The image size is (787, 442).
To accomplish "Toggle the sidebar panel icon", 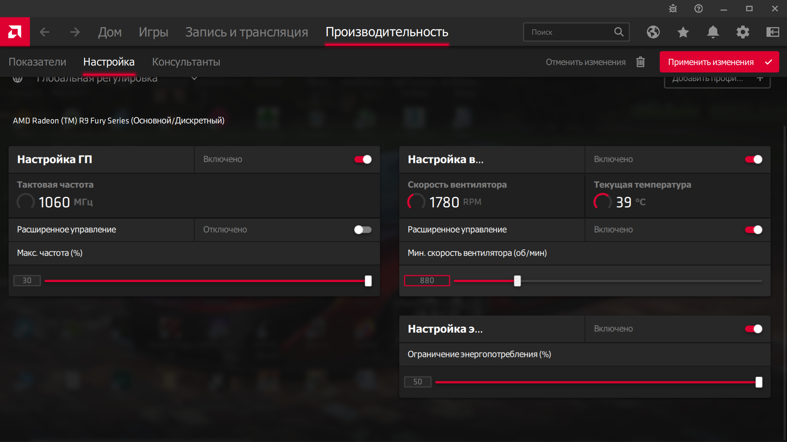I will (773, 32).
